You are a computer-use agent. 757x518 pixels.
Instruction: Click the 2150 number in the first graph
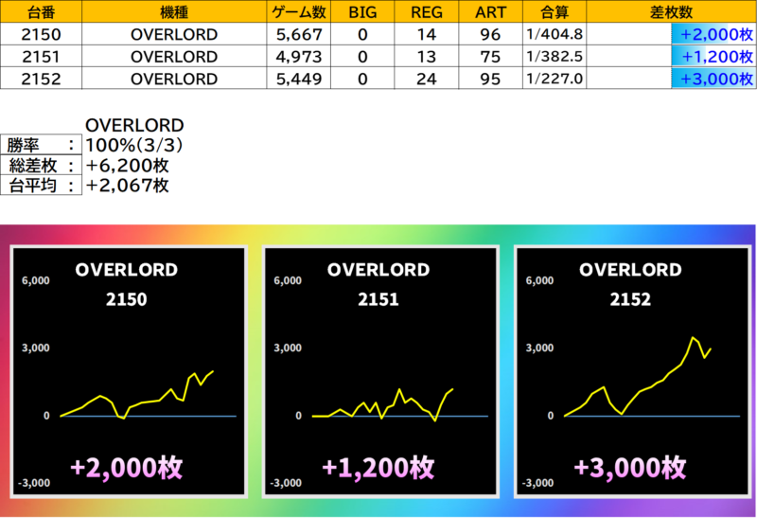pyautogui.click(x=127, y=299)
